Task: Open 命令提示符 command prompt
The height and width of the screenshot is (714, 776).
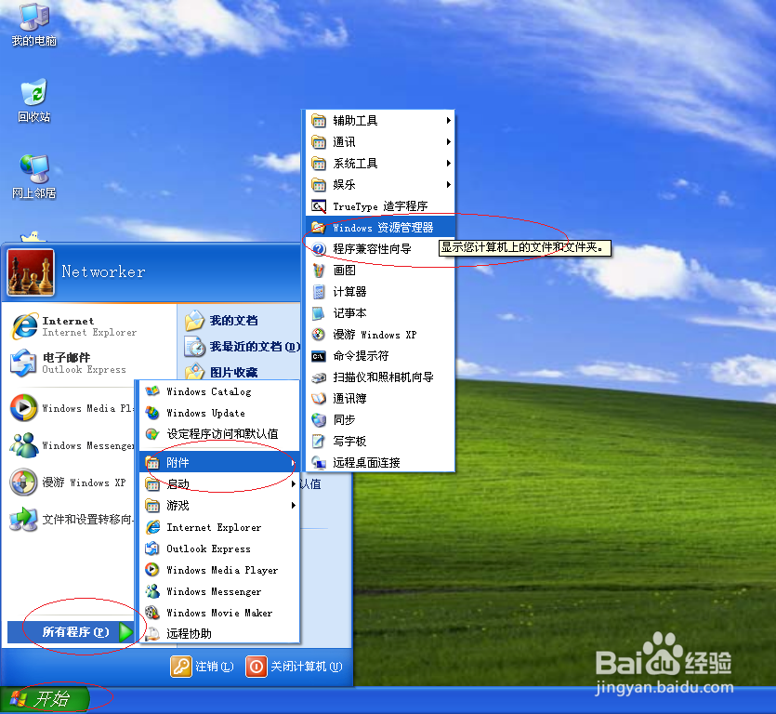Action: click(380, 355)
